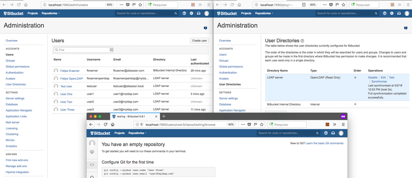Open Projects in the testing repository window
This screenshot has width=412, height=178.
120,133
